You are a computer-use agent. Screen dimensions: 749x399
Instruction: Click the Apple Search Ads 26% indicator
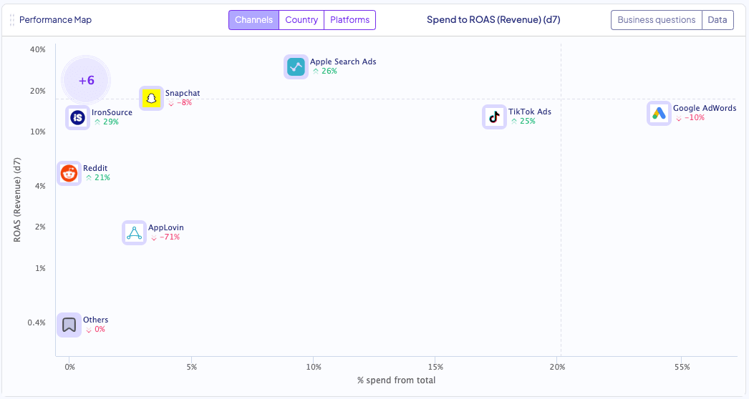tap(324, 72)
